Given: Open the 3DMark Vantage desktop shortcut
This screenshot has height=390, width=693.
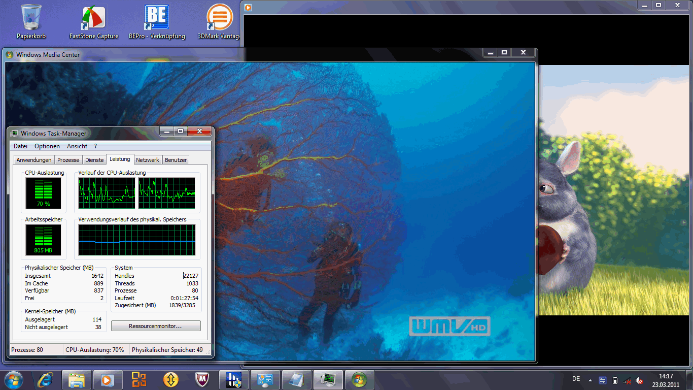Looking at the screenshot, I should coord(219,22).
